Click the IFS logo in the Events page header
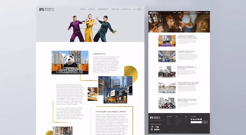Image resolution: width=246 pixels, height=135 pixels. click(x=154, y=13)
